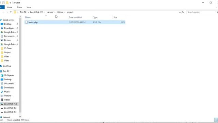Open pinned Desktop under Quick access
The width and height of the screenshot is (218, 123).
pos(7,24)
